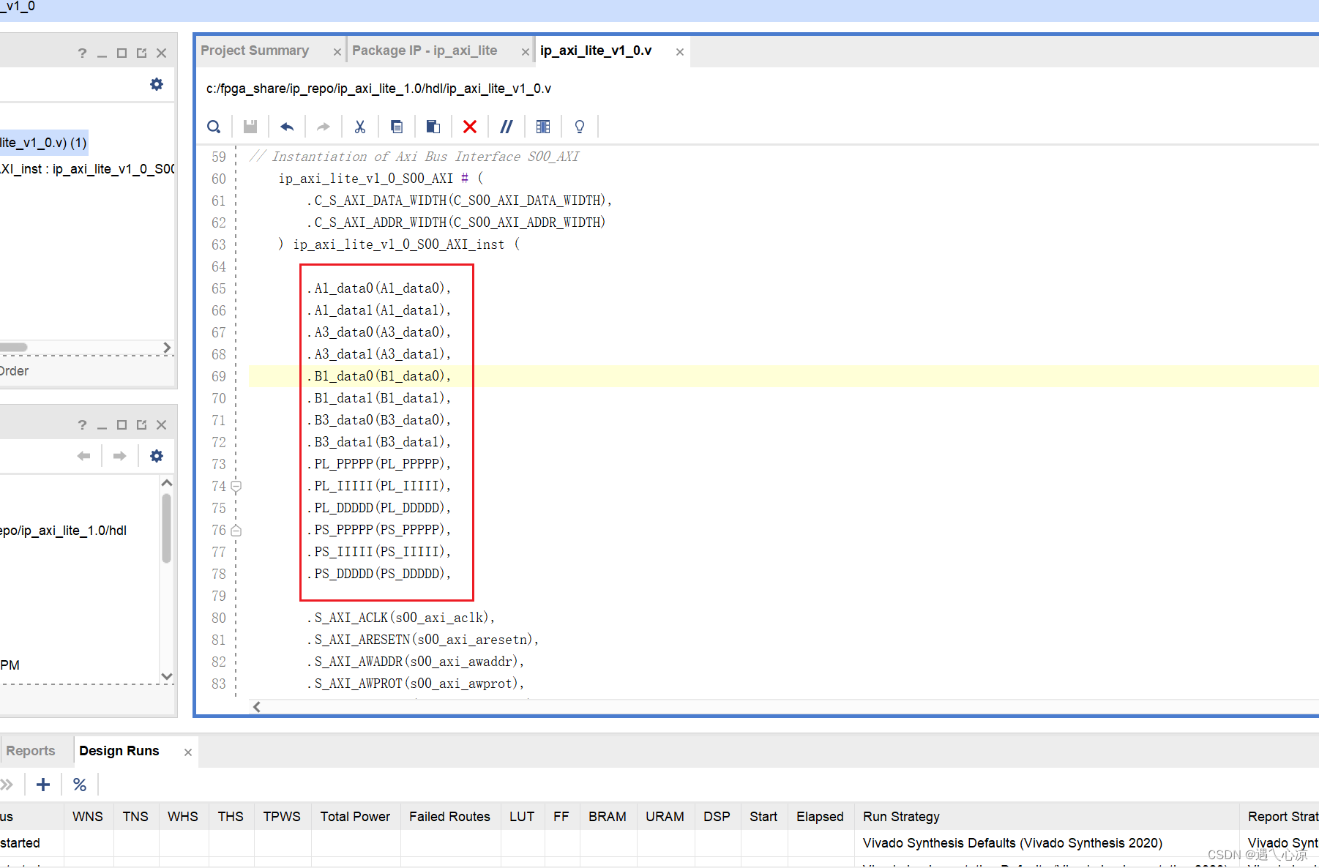The width and height of the screenshot is (1319, 868).
Task: Sort by BRAM column header
Action: pos(608,817)
